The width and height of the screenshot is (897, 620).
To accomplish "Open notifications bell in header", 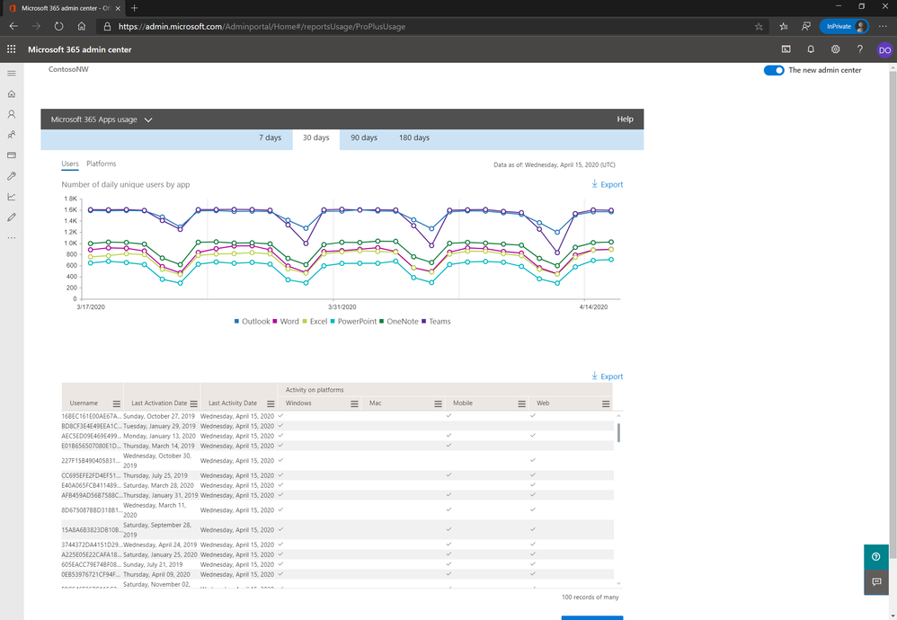I will point(811,49).
